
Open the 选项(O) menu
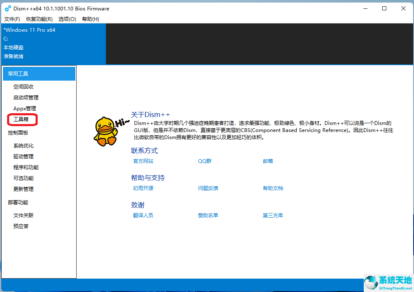(67, 19)
